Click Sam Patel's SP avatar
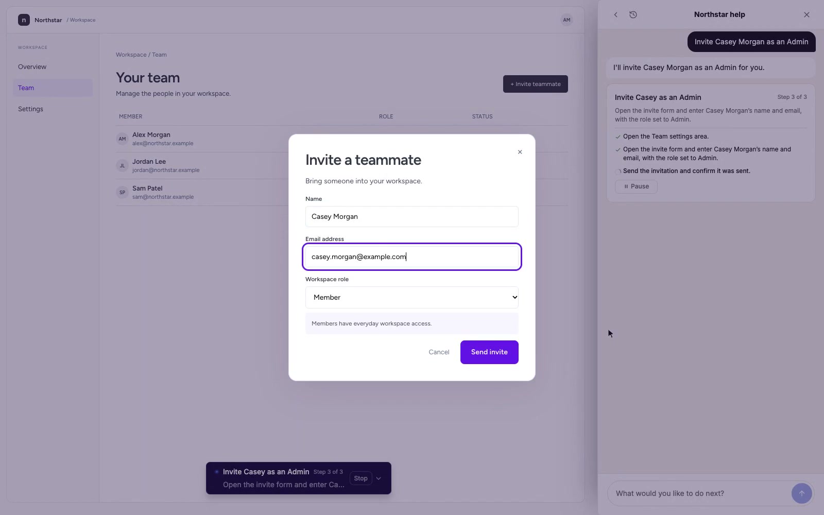 click(x=122, y=193)
